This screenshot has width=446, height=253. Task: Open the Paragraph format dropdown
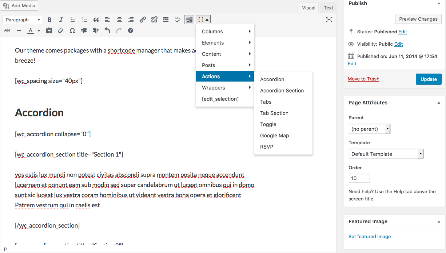(x=23, y=20)
